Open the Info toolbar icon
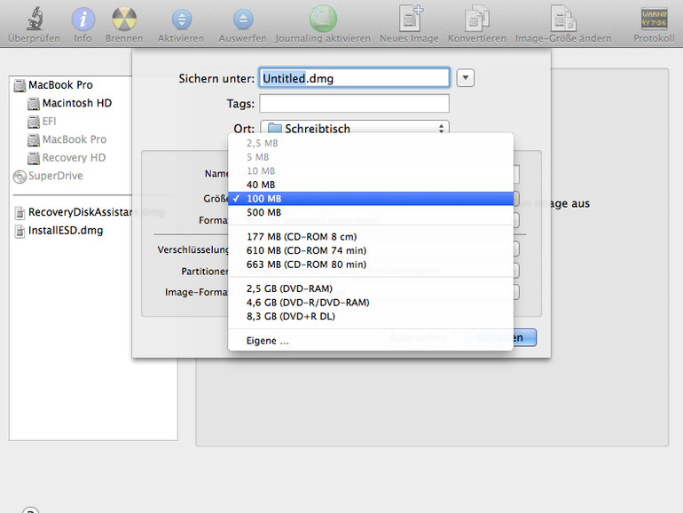This screenshot has height=513, width=683. coord(82,20)
